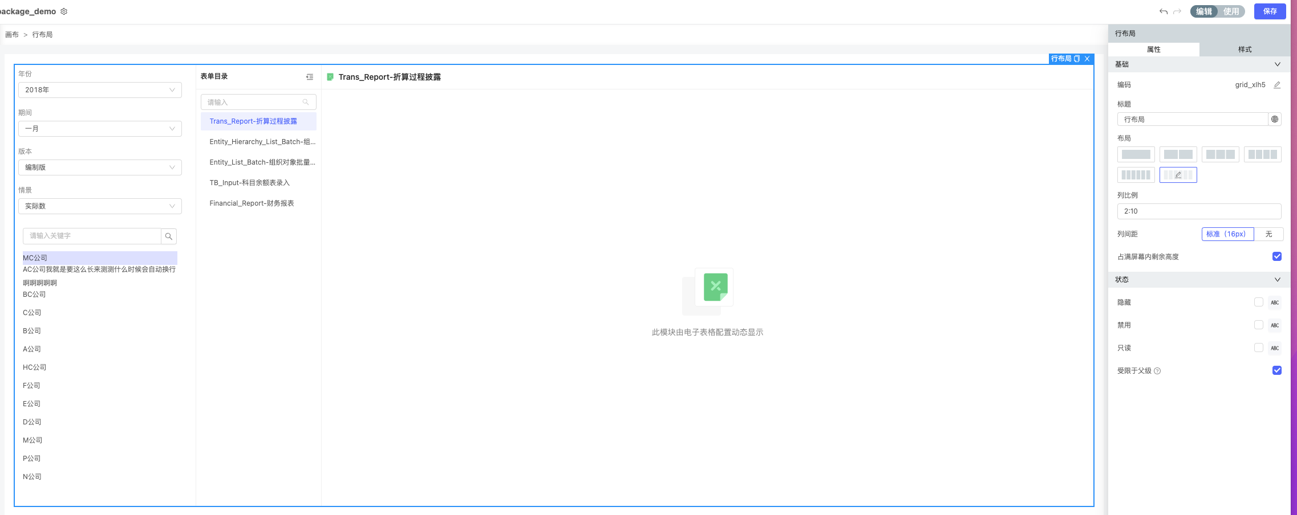Click the pencil icon beside grid_xlh5
Image resolution: width=1297 pixels, height=515 pixels.
coord(1277,85)
